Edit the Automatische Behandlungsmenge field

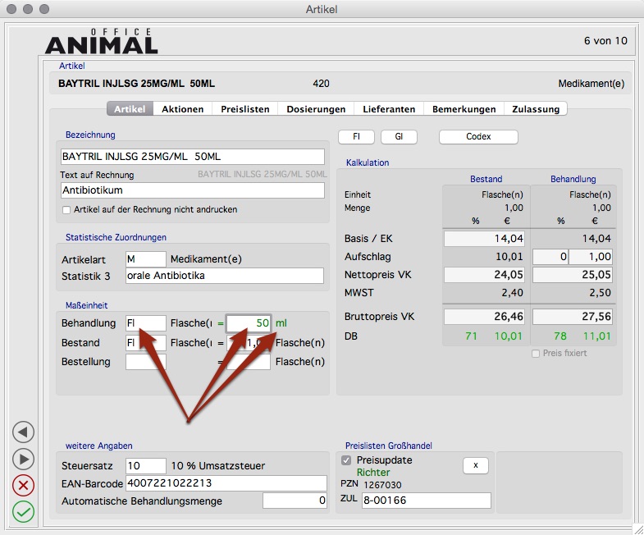point(295,501)
